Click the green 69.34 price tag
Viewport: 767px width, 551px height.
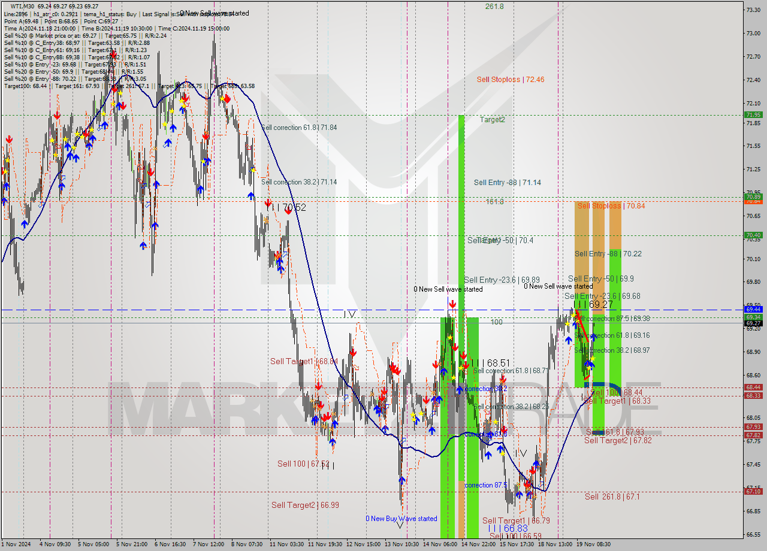[x=753, y=317]
